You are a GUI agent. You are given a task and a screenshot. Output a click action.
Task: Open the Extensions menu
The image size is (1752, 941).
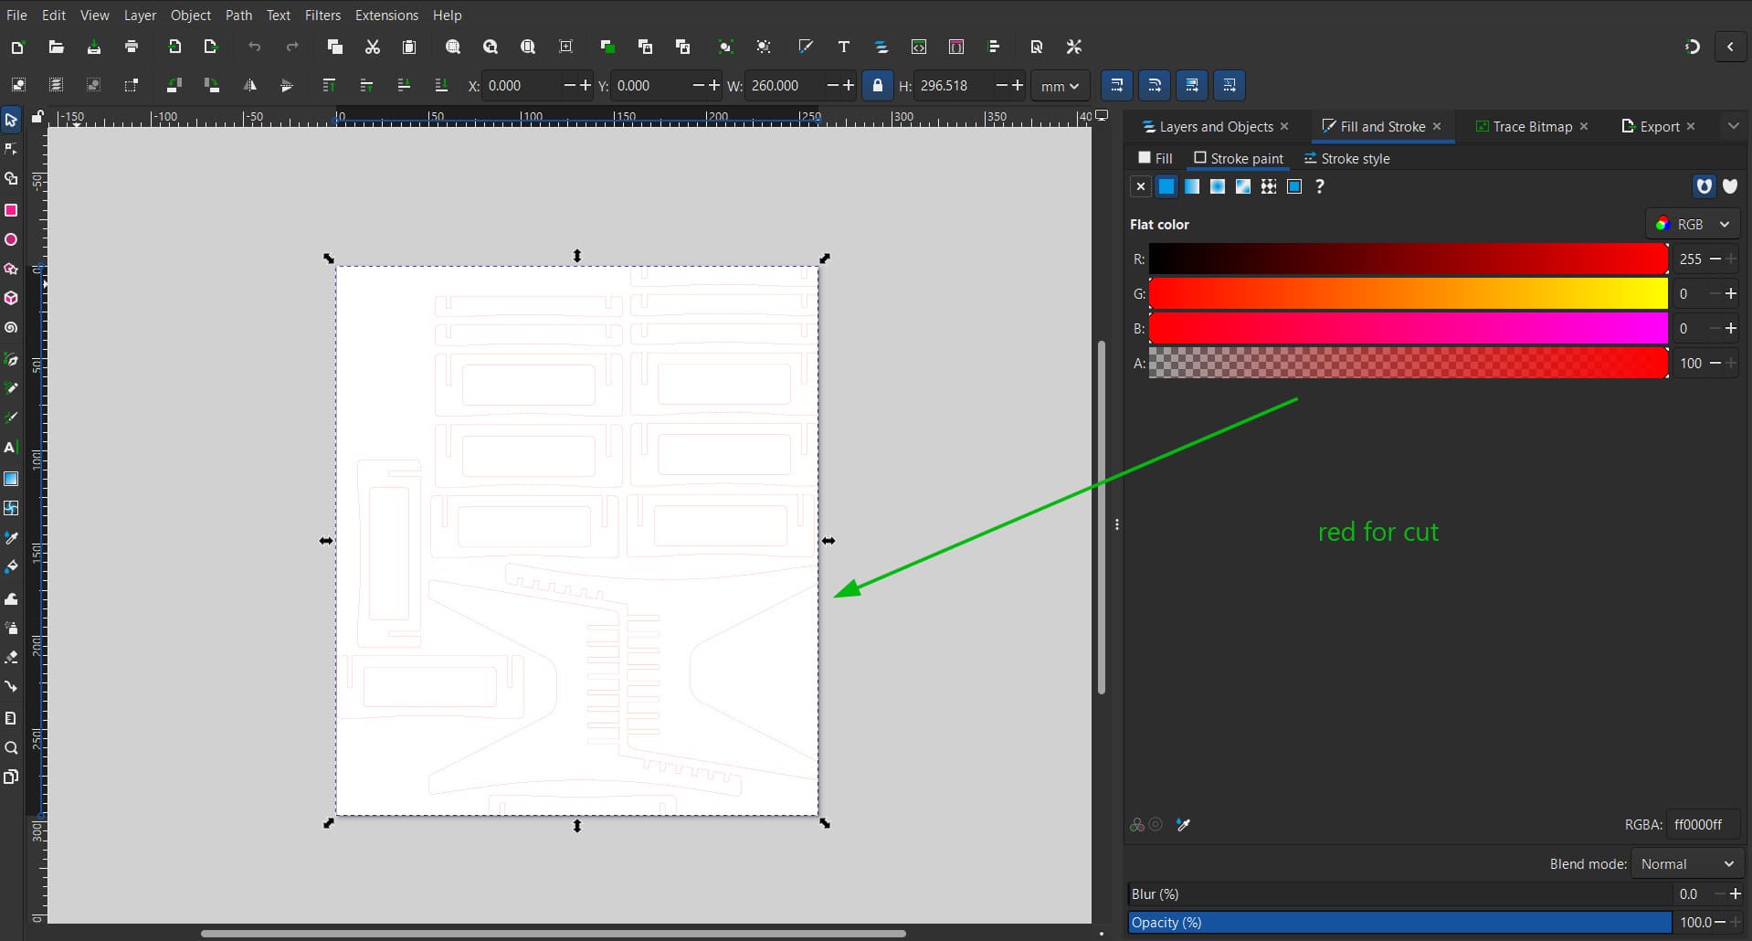[386, 15]
